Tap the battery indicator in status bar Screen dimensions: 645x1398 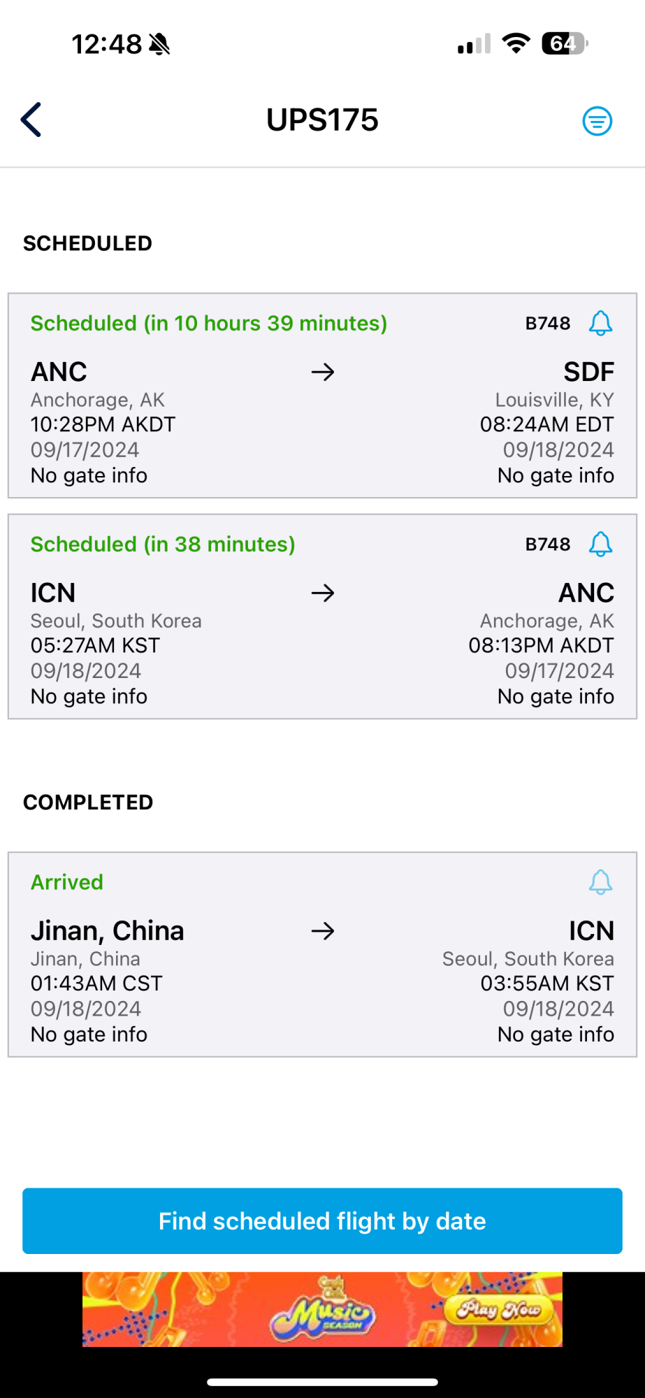coord(565,43)
